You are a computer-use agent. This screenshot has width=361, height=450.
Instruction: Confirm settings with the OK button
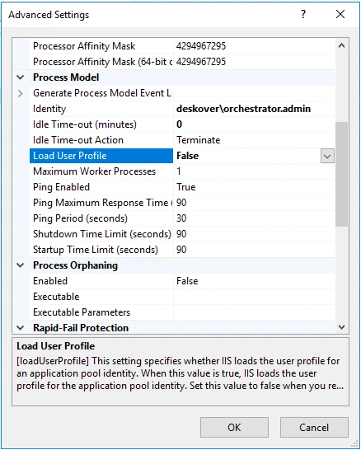click(234, 428)
